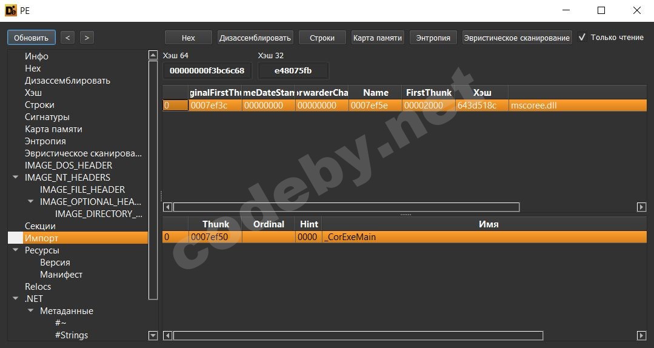Select Секции in the sidebar tree
This screenshot has height=348, width=654.
click(40, 226)
